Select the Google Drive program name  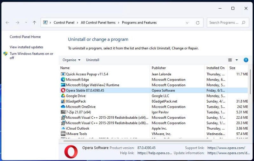coord(76,96)
